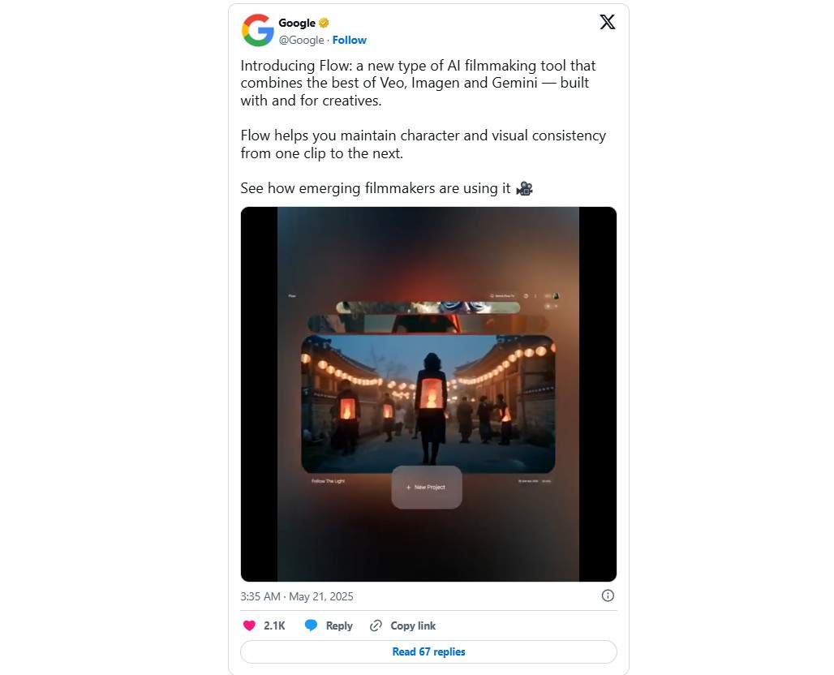Screen dimensions: 834x675
Task: Click the Copy link label
Action: point(413,626)
